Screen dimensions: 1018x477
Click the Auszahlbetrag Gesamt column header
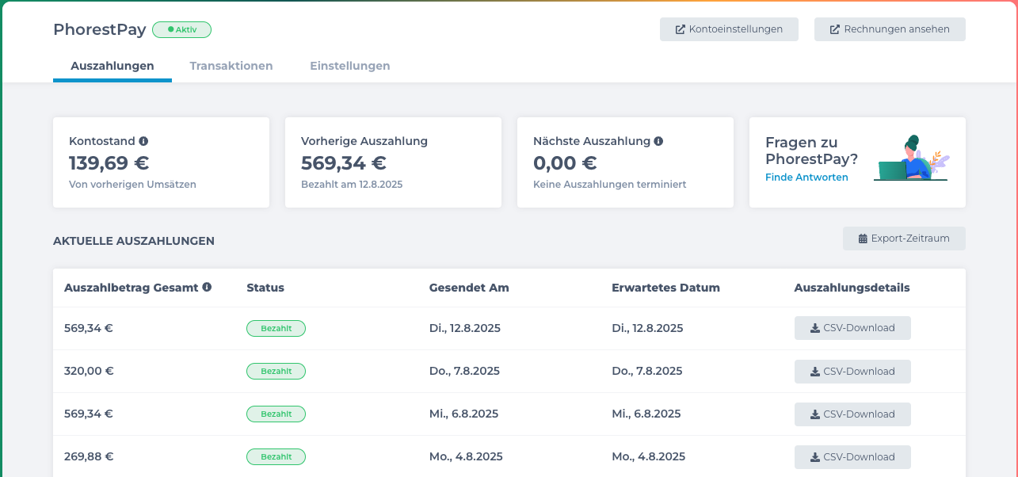point(131,288)
